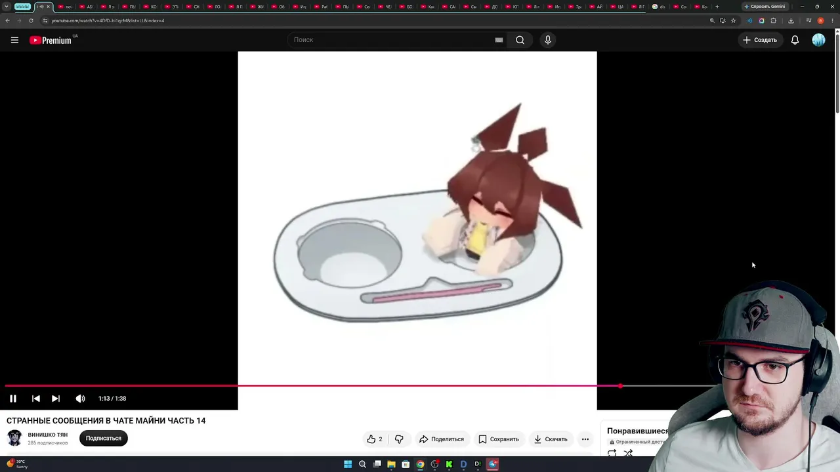Screen dimensions: 840x472
Task: Open Telegram from the taskbar
Action: tap(493, 464)
